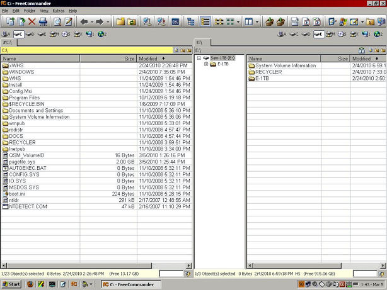The width and height of the screenshot is (387, 290).
Task: Click the left status bar filter input field
Action: [x=171, y=274]
